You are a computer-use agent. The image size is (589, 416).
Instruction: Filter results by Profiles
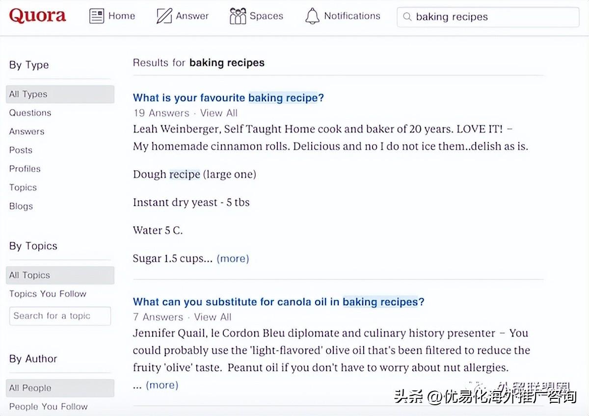(x=25, y=169)
